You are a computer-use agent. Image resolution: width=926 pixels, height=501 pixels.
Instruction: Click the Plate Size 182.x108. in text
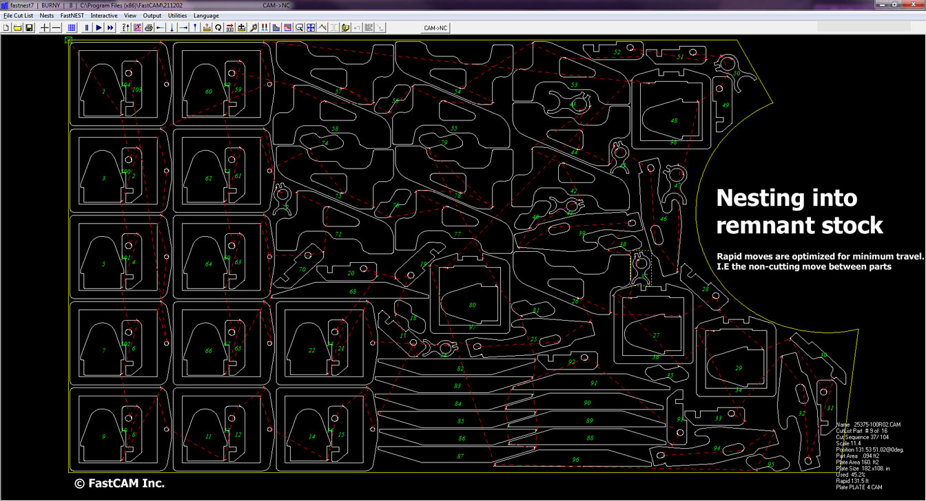[865, 469]
